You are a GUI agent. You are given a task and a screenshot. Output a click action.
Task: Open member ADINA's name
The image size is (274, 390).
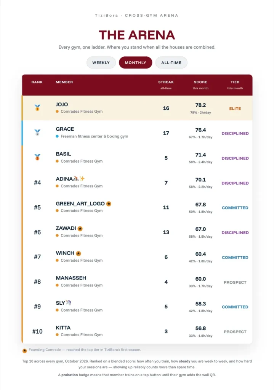pos(64,179)
